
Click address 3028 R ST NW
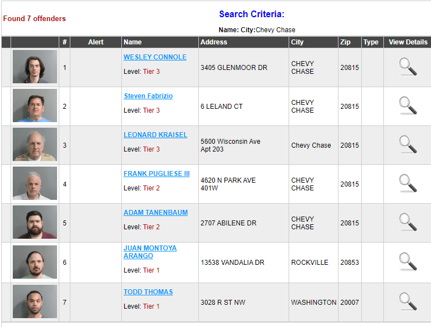click(223, 302)
